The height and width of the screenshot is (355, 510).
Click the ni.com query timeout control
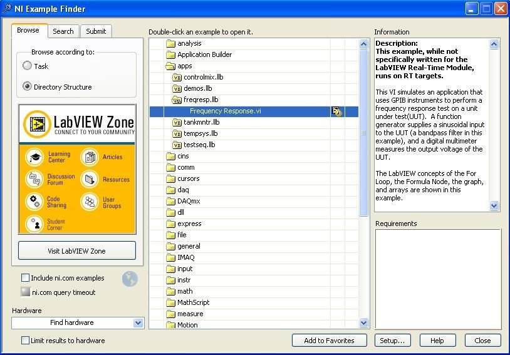[x=25, y=292]
